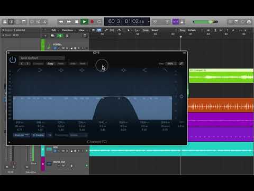Open the Note Pads icon
254x191 pixels.
point(237,22)
